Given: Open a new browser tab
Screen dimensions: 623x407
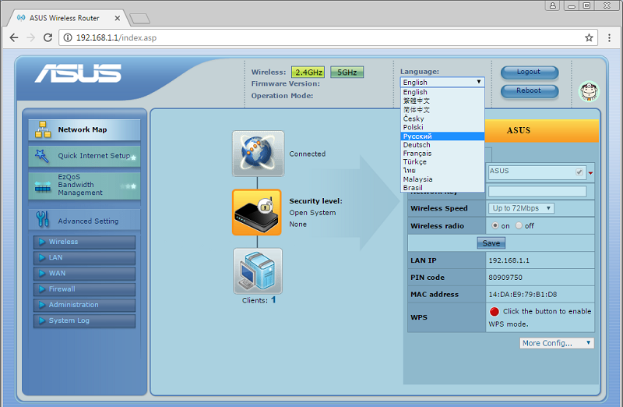Looking at the screenshot, I should pos(140,18).
